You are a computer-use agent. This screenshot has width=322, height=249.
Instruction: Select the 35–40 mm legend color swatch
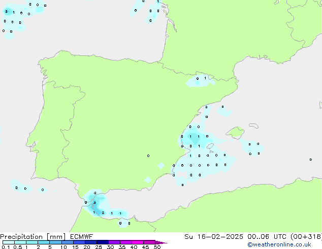(125, 242)
